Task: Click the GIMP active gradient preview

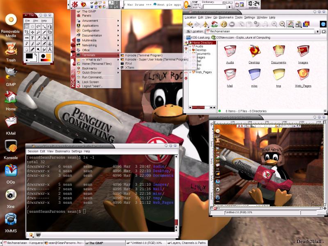Action: pos(46,60)
